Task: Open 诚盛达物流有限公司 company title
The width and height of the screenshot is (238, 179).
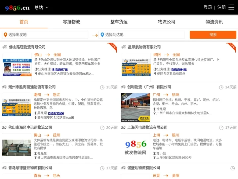Action: click(x=143, y=168)
